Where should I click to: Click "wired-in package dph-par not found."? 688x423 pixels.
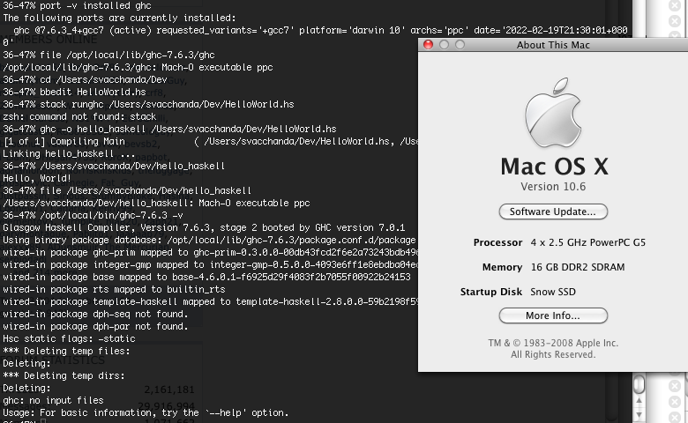click(x=95, y=326)
